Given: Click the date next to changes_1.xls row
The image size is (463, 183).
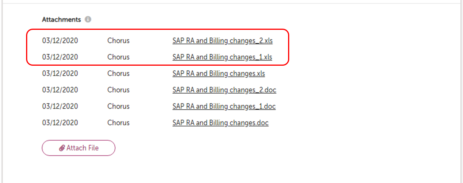Looking at the screenshot, I should pyautogui.click(x=60, y=57).
